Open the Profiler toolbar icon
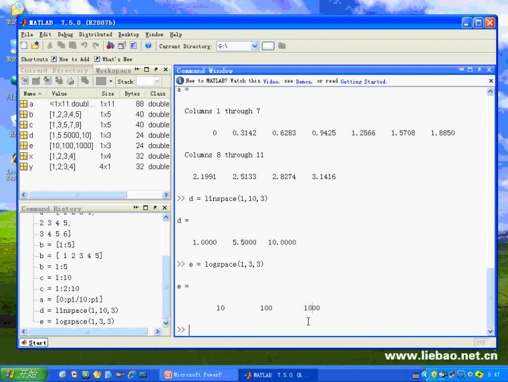This screenshot has height=382, width=508. pos(133,45)
